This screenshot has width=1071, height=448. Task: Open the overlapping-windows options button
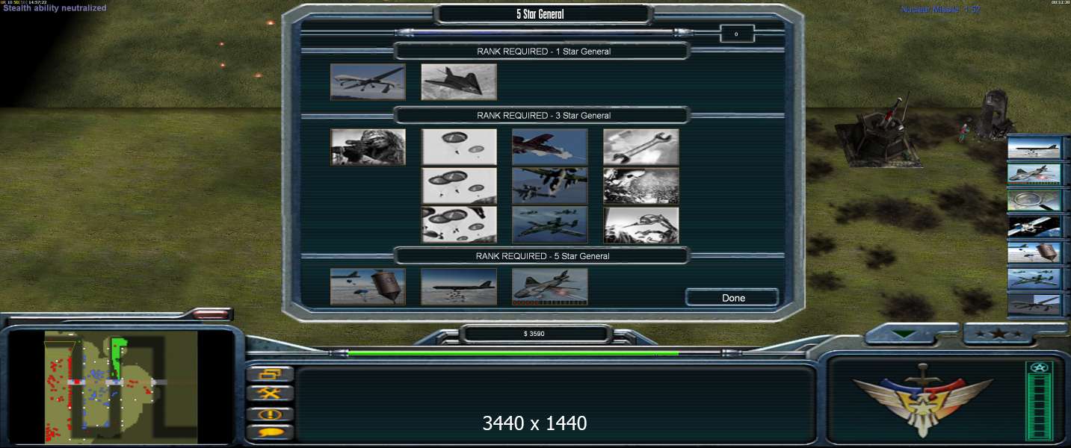(269, 374)
